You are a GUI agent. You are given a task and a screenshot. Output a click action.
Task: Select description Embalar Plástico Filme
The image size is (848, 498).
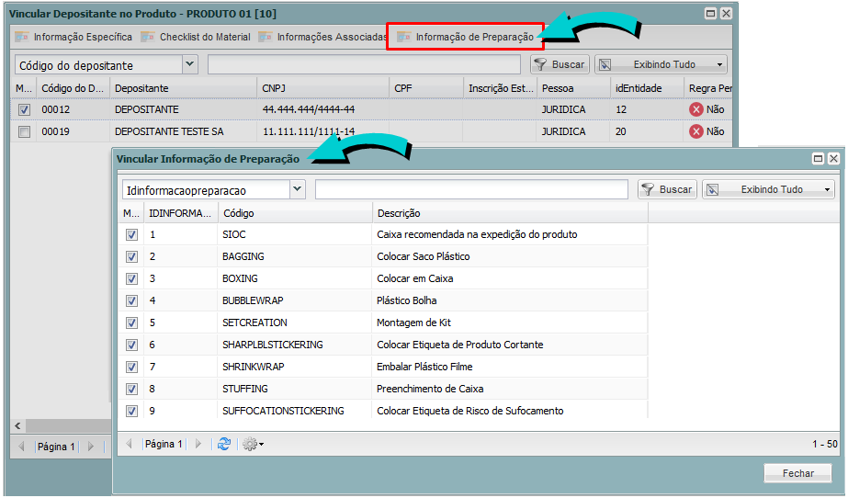[x=424, y=367]
